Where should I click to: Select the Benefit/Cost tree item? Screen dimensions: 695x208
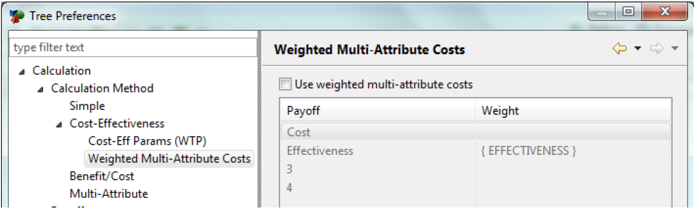pyautogui.click(x=102, y=176)
